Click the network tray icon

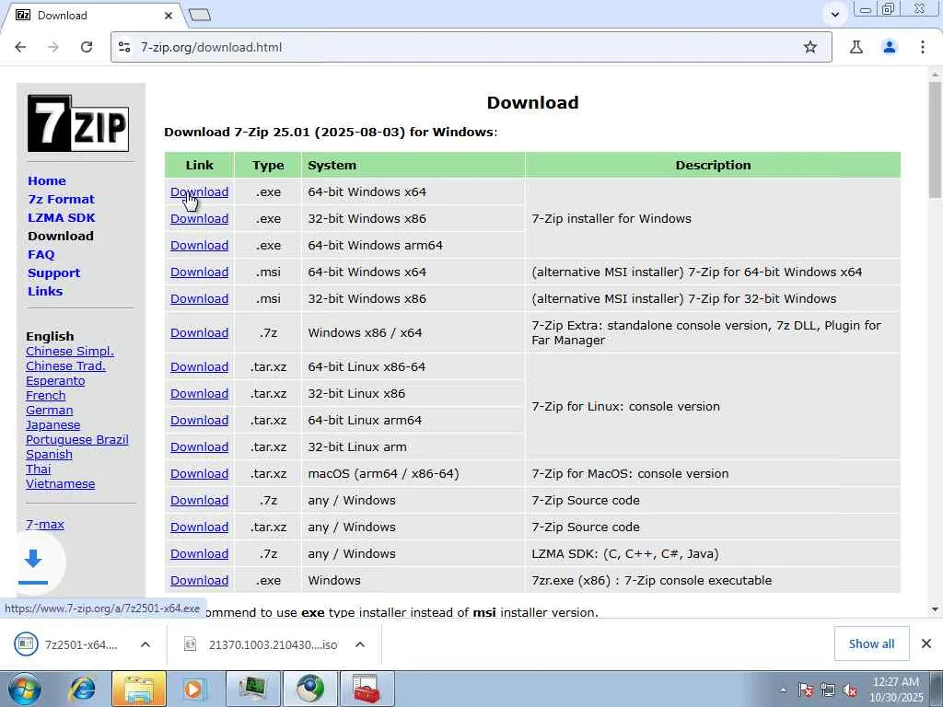tap(828, 690)
